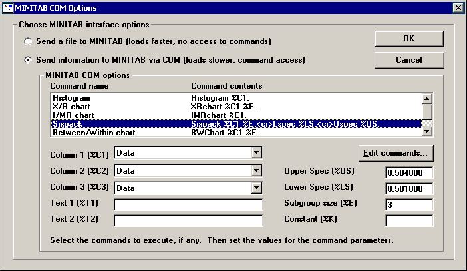
Task: Focus the Subgroup size (%E) field
Action: 408,204
